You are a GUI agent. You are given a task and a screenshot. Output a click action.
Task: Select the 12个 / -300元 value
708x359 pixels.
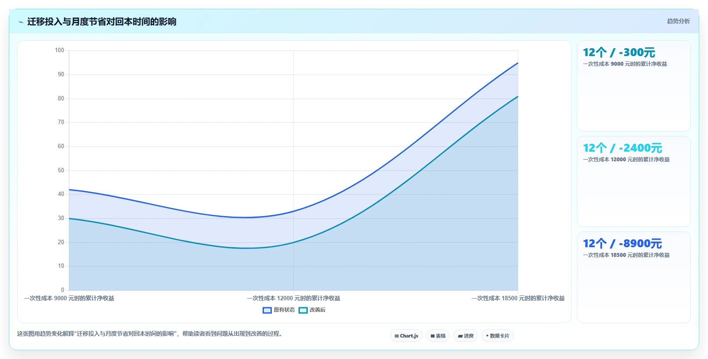point(619,53)
